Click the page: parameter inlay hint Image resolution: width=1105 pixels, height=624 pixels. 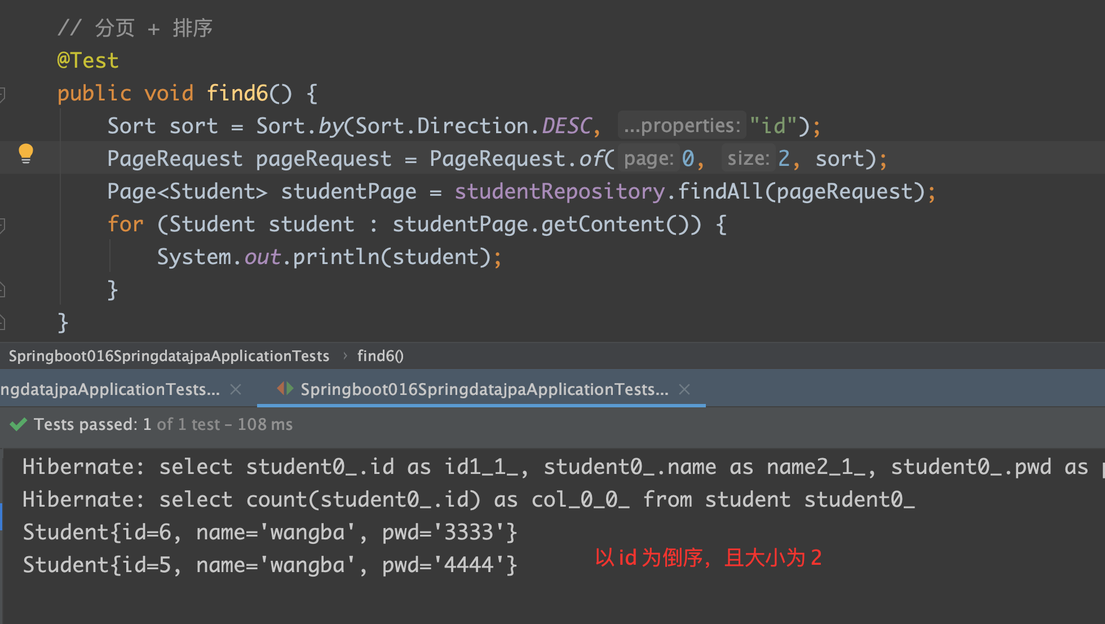[x=648, y=159]
